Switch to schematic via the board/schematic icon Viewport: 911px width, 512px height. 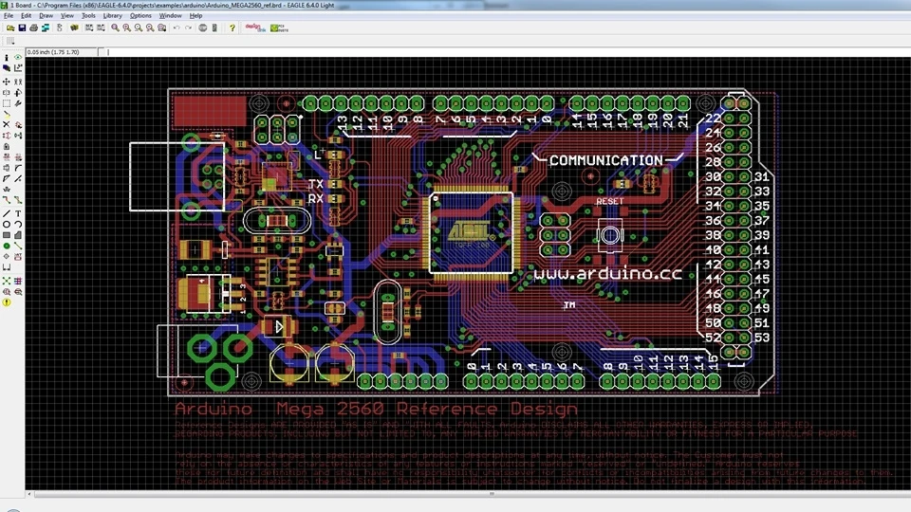click(60, 27)
